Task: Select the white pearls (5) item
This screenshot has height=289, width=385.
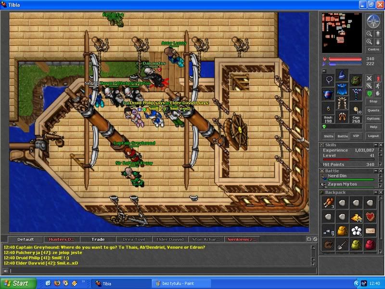Action: 356,231
